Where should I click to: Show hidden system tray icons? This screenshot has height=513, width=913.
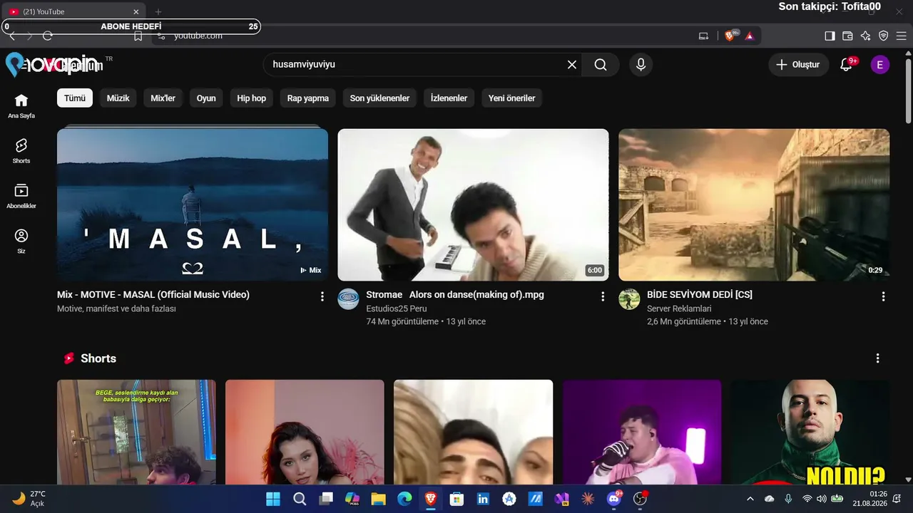750,499
